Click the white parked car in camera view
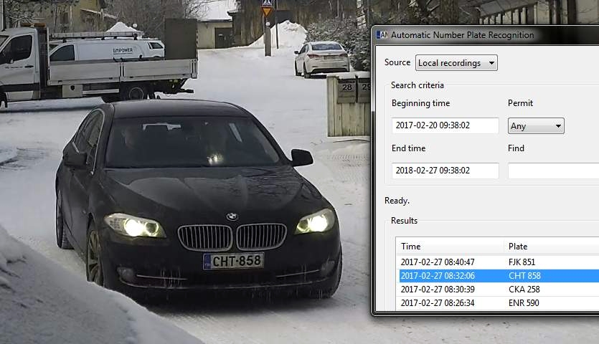This screenshot has width=599, height=344. [x=321, y=57]
